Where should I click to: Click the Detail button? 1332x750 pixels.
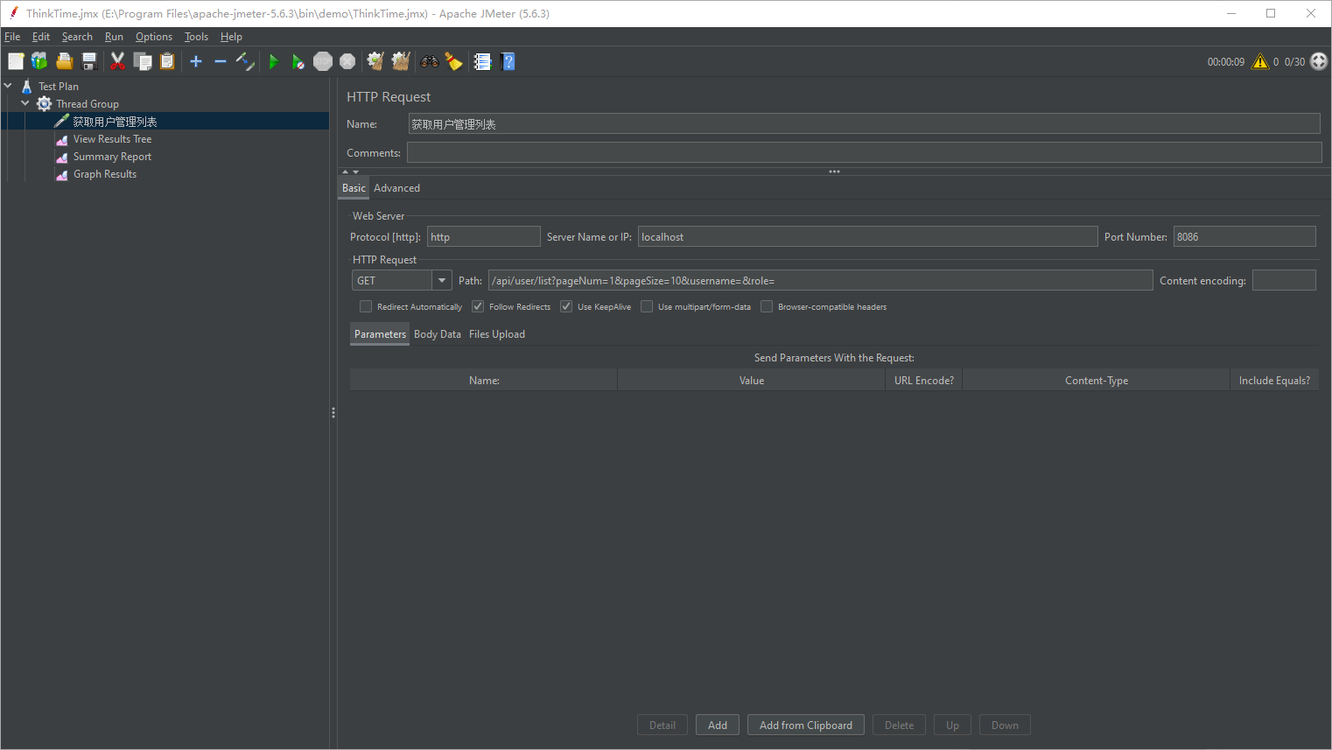[x=662, y=725]
